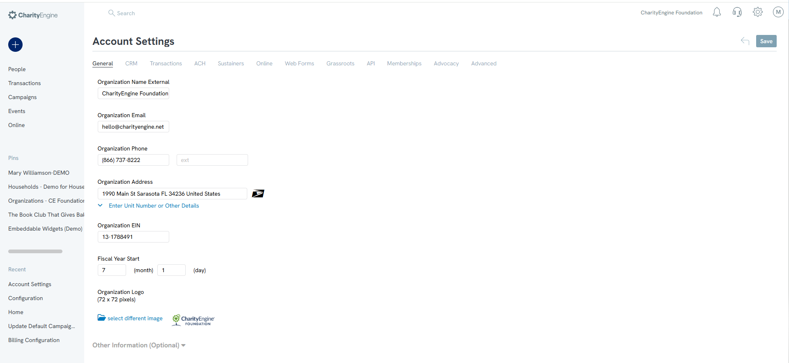Click the USPS address validation icon
This screenshot has width=789, height=363.
[x=258, y=194]
